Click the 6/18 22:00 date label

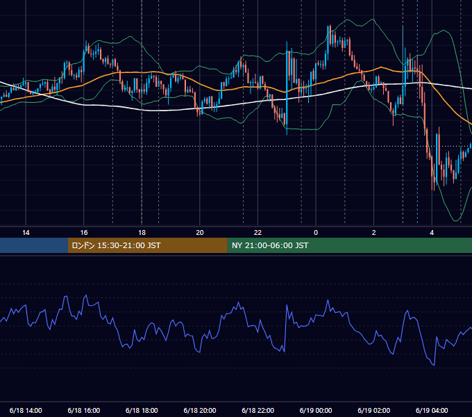coord(258,410)
